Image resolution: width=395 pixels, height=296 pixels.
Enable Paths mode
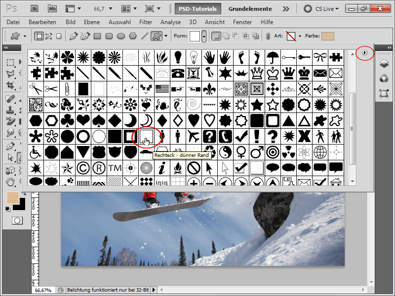48,36
